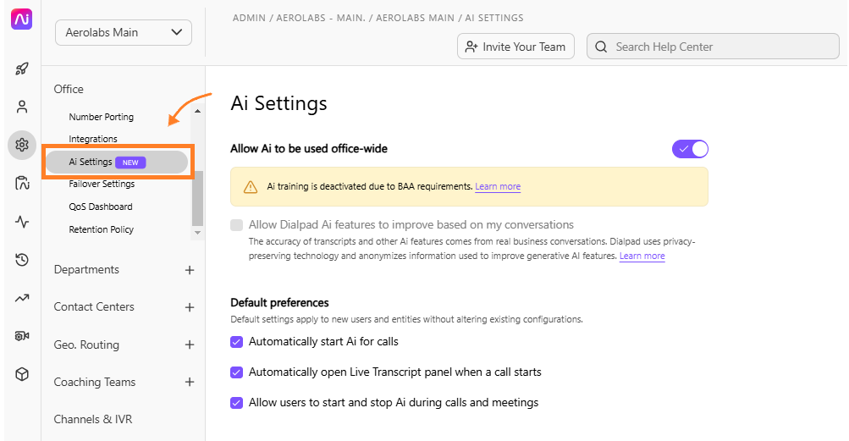The height and width of the screenshot is (441, 849).
Task: Click Invite Your Team button
Action: pos(515,47)
